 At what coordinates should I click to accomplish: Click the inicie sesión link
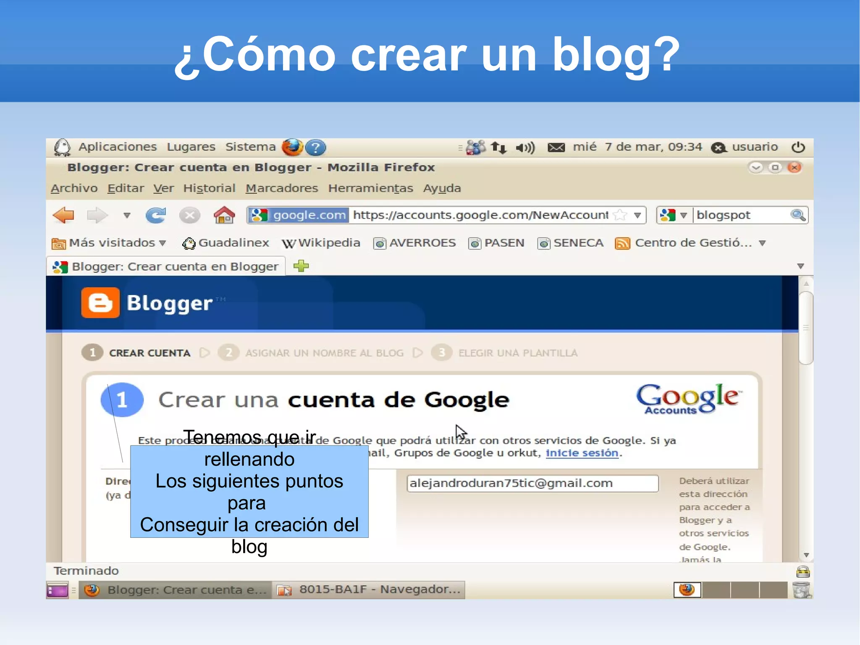coord(582,453)
